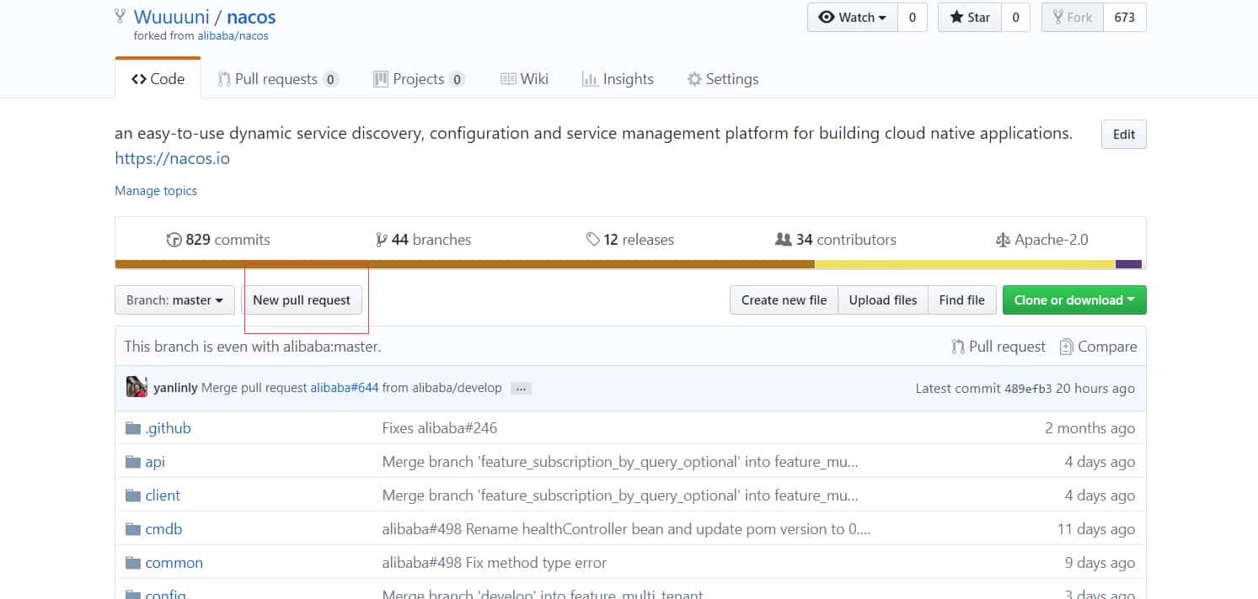Image resolution: width=1258 pixels, height=599 pixels.
Task: Click the Pull request icon in branch bar
Action: [958, 347]
